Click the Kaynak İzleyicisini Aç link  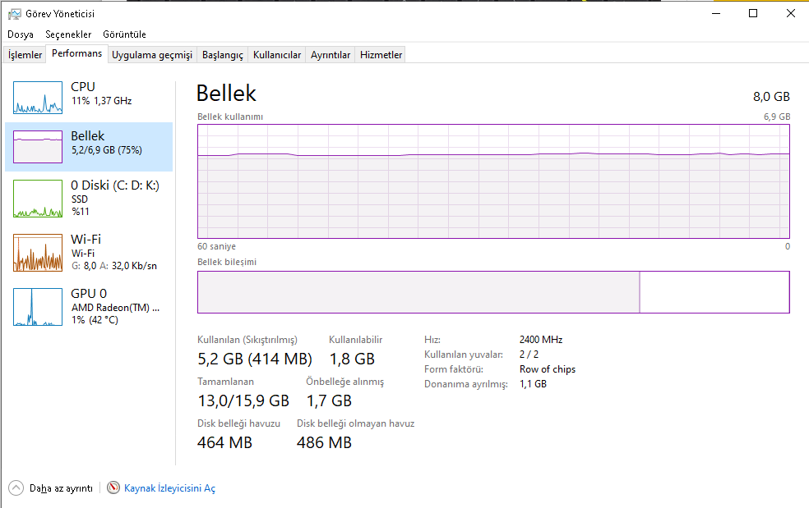pos(169,488)
